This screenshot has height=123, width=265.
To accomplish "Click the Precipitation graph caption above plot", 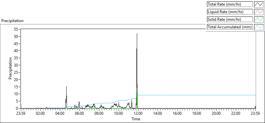I will [12, 21].
